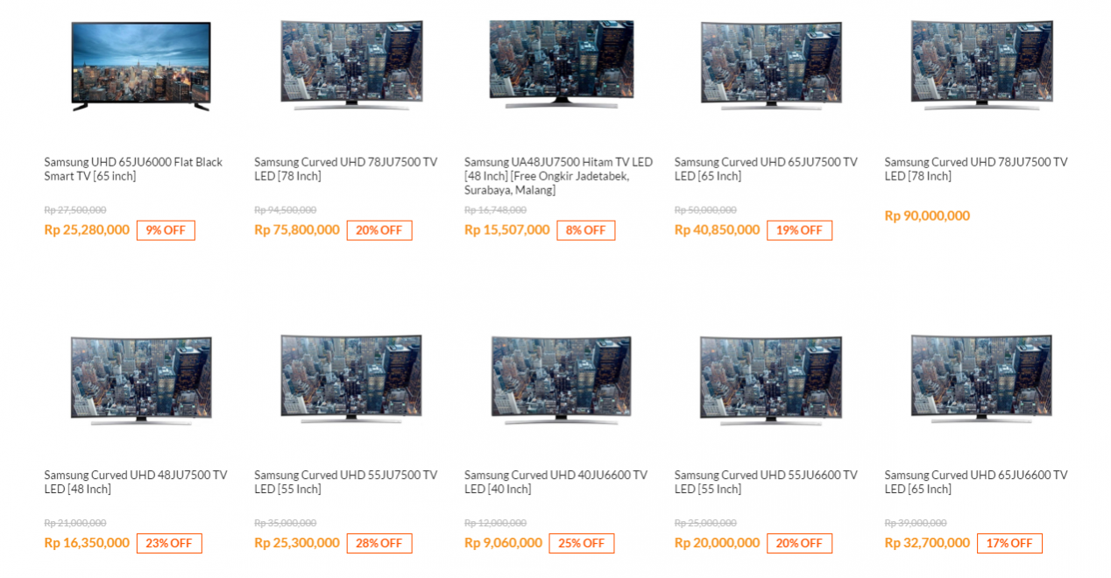This screenshot has width=1111, height=578.
Task: Open Samsung Curved UHD 65JU7500 TV LED link
Action: [x=766, y=169]
